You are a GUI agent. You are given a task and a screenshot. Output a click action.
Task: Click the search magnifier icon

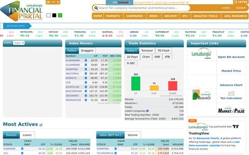coord(96,8)
